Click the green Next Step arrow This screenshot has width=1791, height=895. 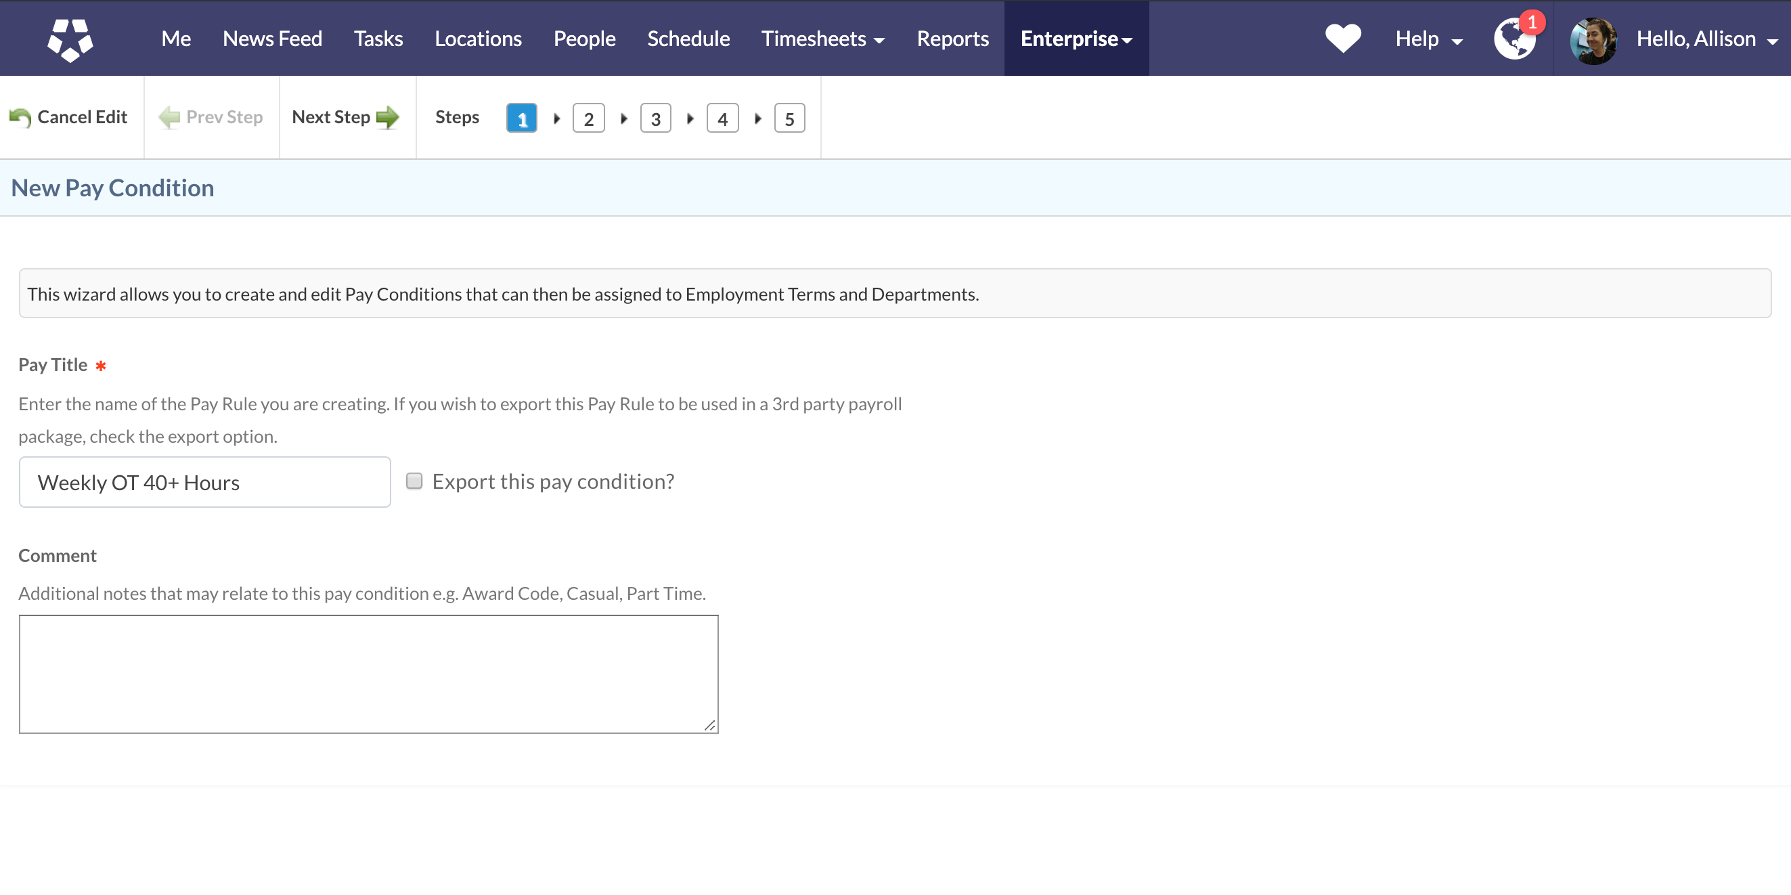(x=388, y=117)
